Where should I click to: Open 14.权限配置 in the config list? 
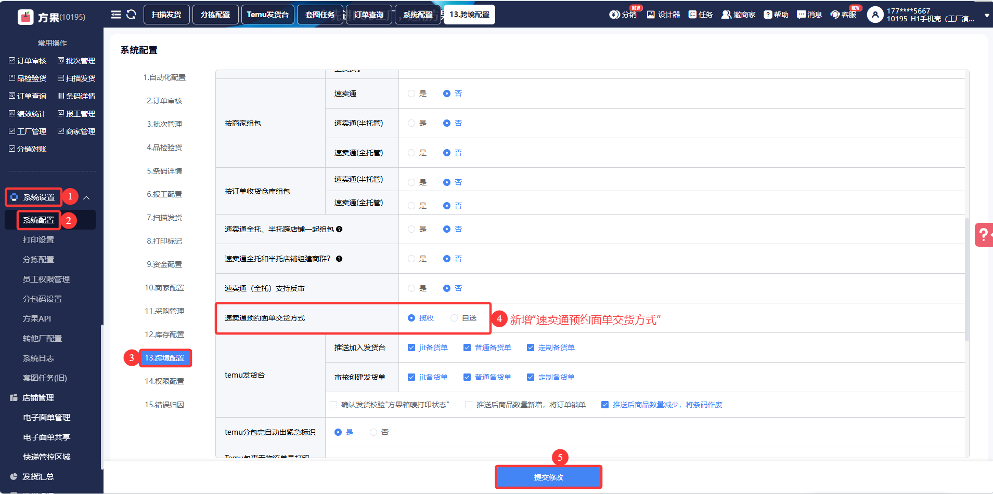pos(164,381)
